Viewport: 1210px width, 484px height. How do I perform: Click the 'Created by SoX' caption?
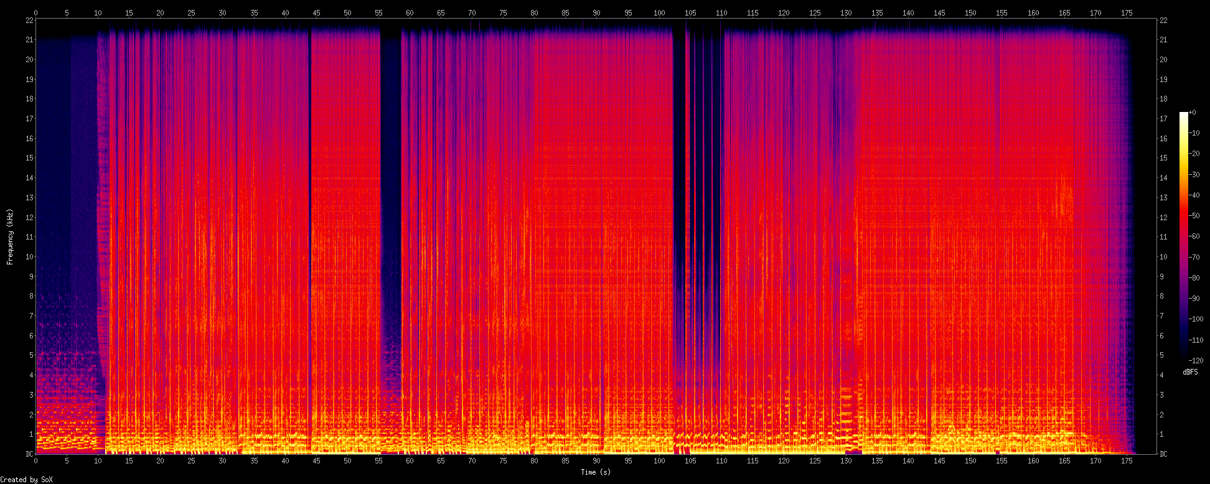pyautogui.click(x=26, y=480)
